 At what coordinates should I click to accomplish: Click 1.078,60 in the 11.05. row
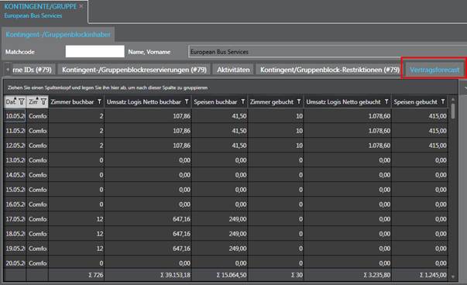click(x=348, y=131)
